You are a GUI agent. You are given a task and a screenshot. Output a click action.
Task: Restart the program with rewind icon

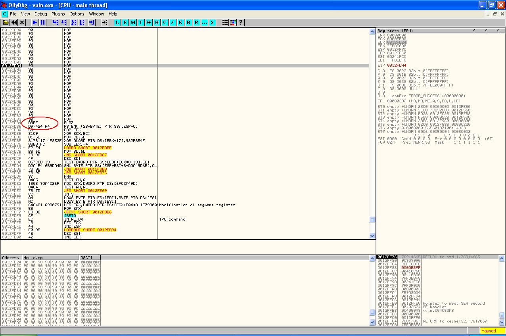click(x=14, y=23)
